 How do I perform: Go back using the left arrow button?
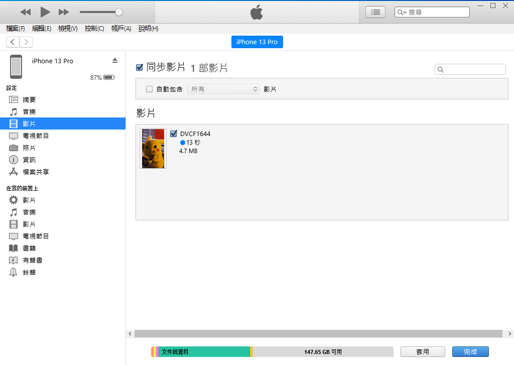point(13,42)
